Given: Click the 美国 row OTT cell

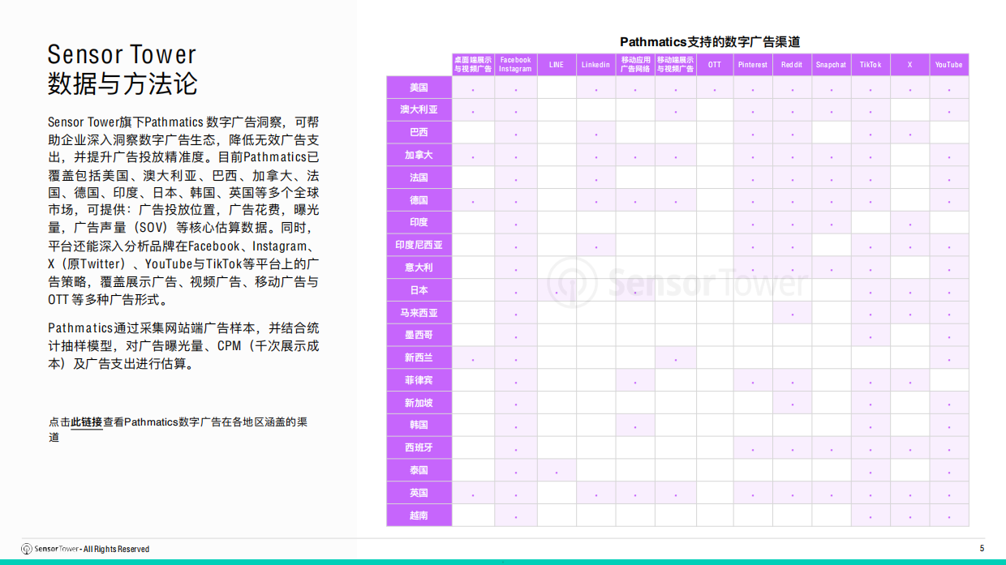Looking at the screenshot, I should pos(715,88).
